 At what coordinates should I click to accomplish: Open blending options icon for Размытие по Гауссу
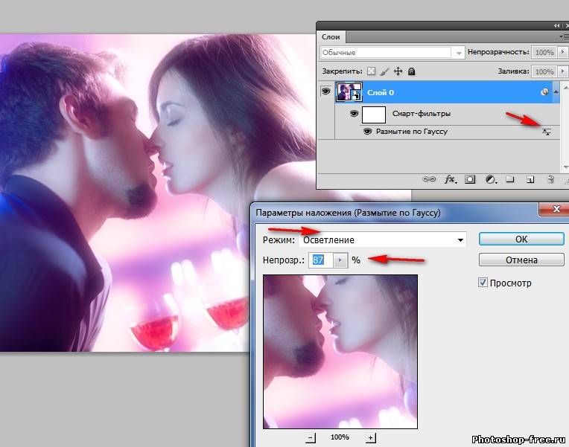point(547,132)
